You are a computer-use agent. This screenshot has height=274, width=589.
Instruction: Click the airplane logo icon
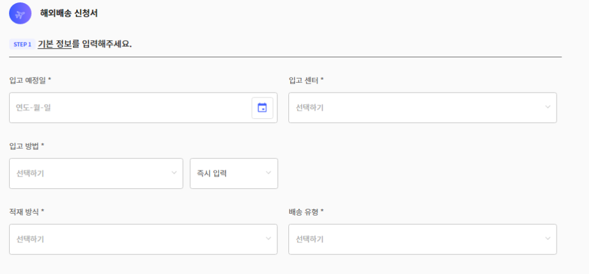20,13
